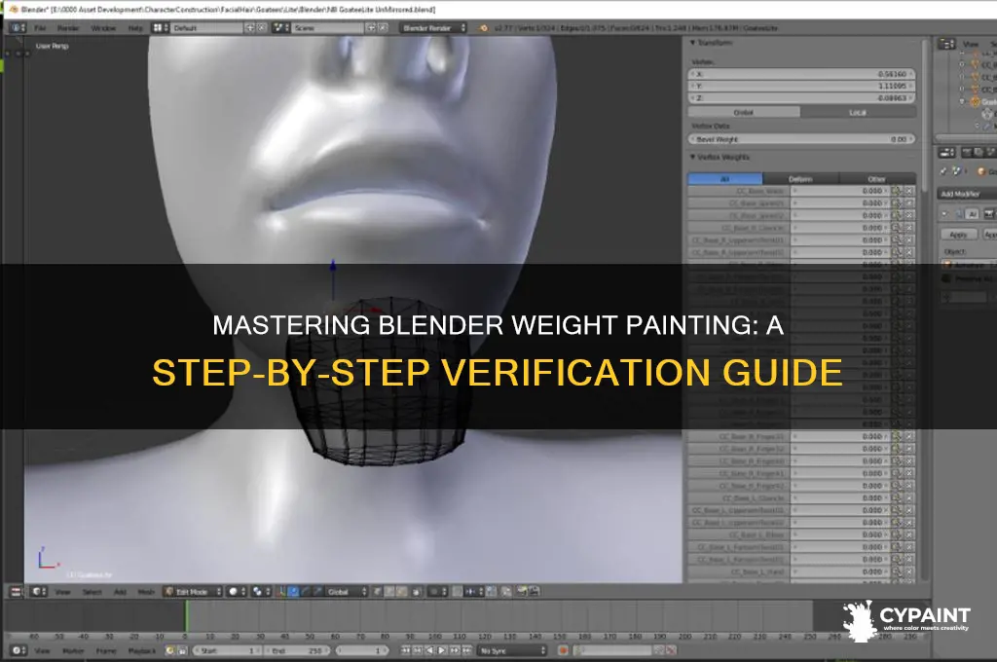Enable the rotate manipulator icon
This screenshot has width=997, height=662.
(x=305, y=592)
